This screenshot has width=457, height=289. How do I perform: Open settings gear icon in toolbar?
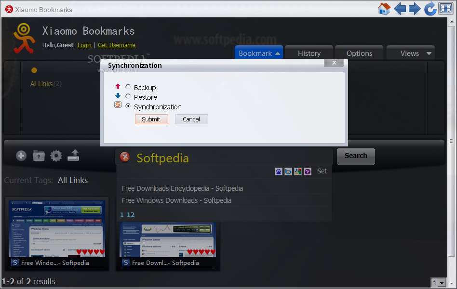(56, 156)
